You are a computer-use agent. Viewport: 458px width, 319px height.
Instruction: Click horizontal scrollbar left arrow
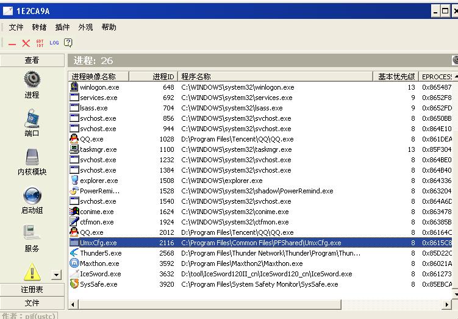pyautogui.click(x=73, y=305)
